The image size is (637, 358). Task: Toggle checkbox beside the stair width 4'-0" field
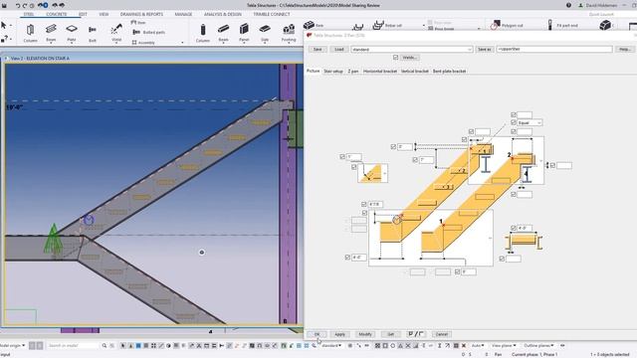click(x=514, y=228)
